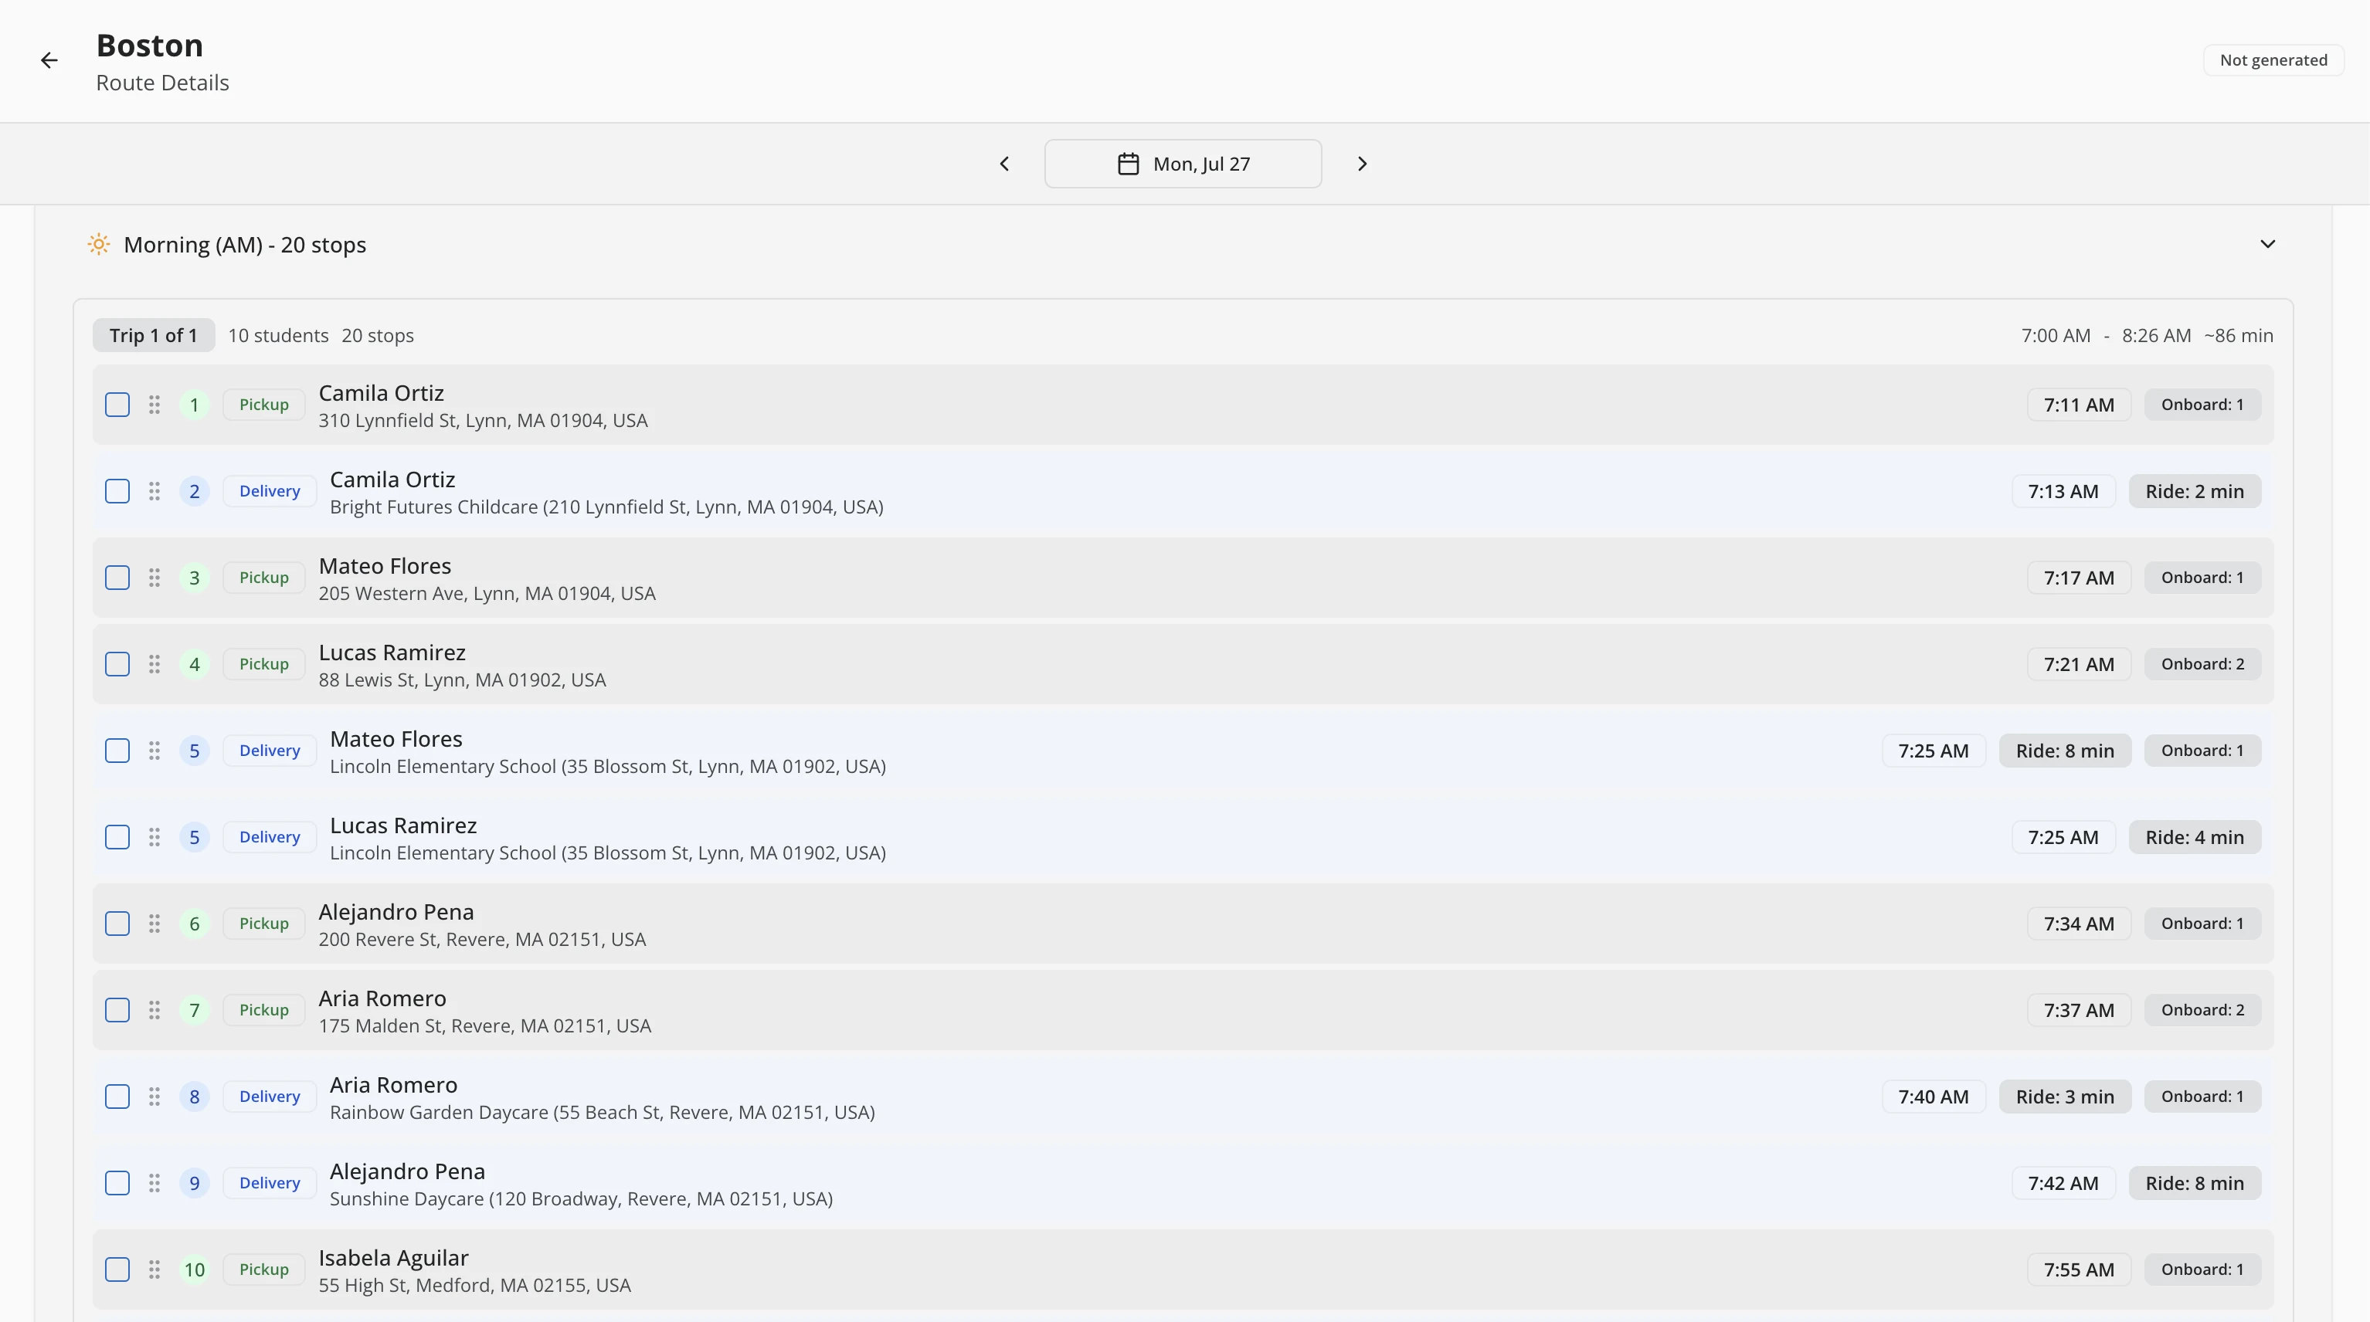Click the 7:37 AM time chip
The image size is (2370, 1322).
pos(2080,1010)
